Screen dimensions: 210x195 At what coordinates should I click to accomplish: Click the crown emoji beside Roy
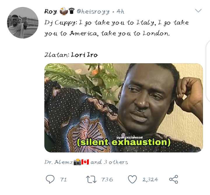click(x=71, y=11)
